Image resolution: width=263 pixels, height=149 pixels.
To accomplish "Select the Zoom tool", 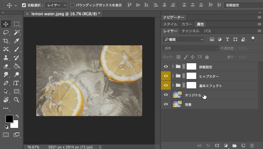I will [17, 100].
